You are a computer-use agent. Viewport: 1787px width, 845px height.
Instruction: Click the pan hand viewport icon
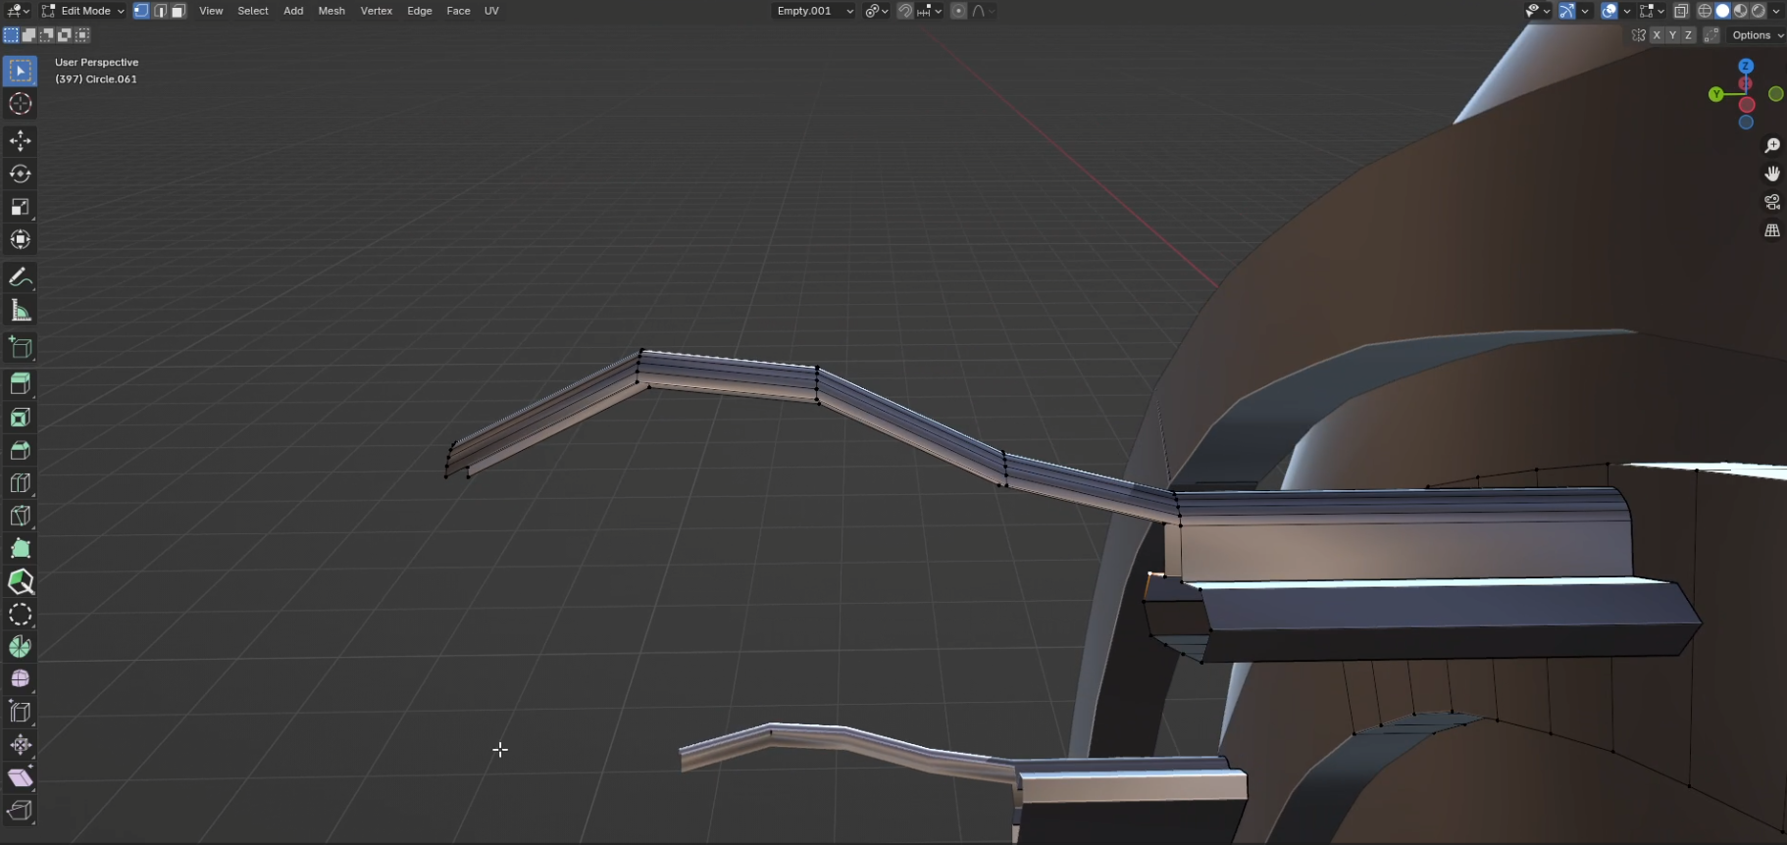tap(1772, 174)
